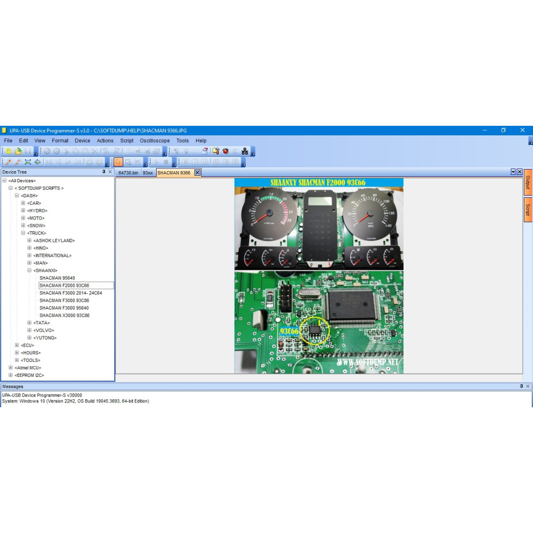Toggle the Underline formatting button
Image resolution: width=533 pixels, height=533 pixels.
[x=204, y=162]
